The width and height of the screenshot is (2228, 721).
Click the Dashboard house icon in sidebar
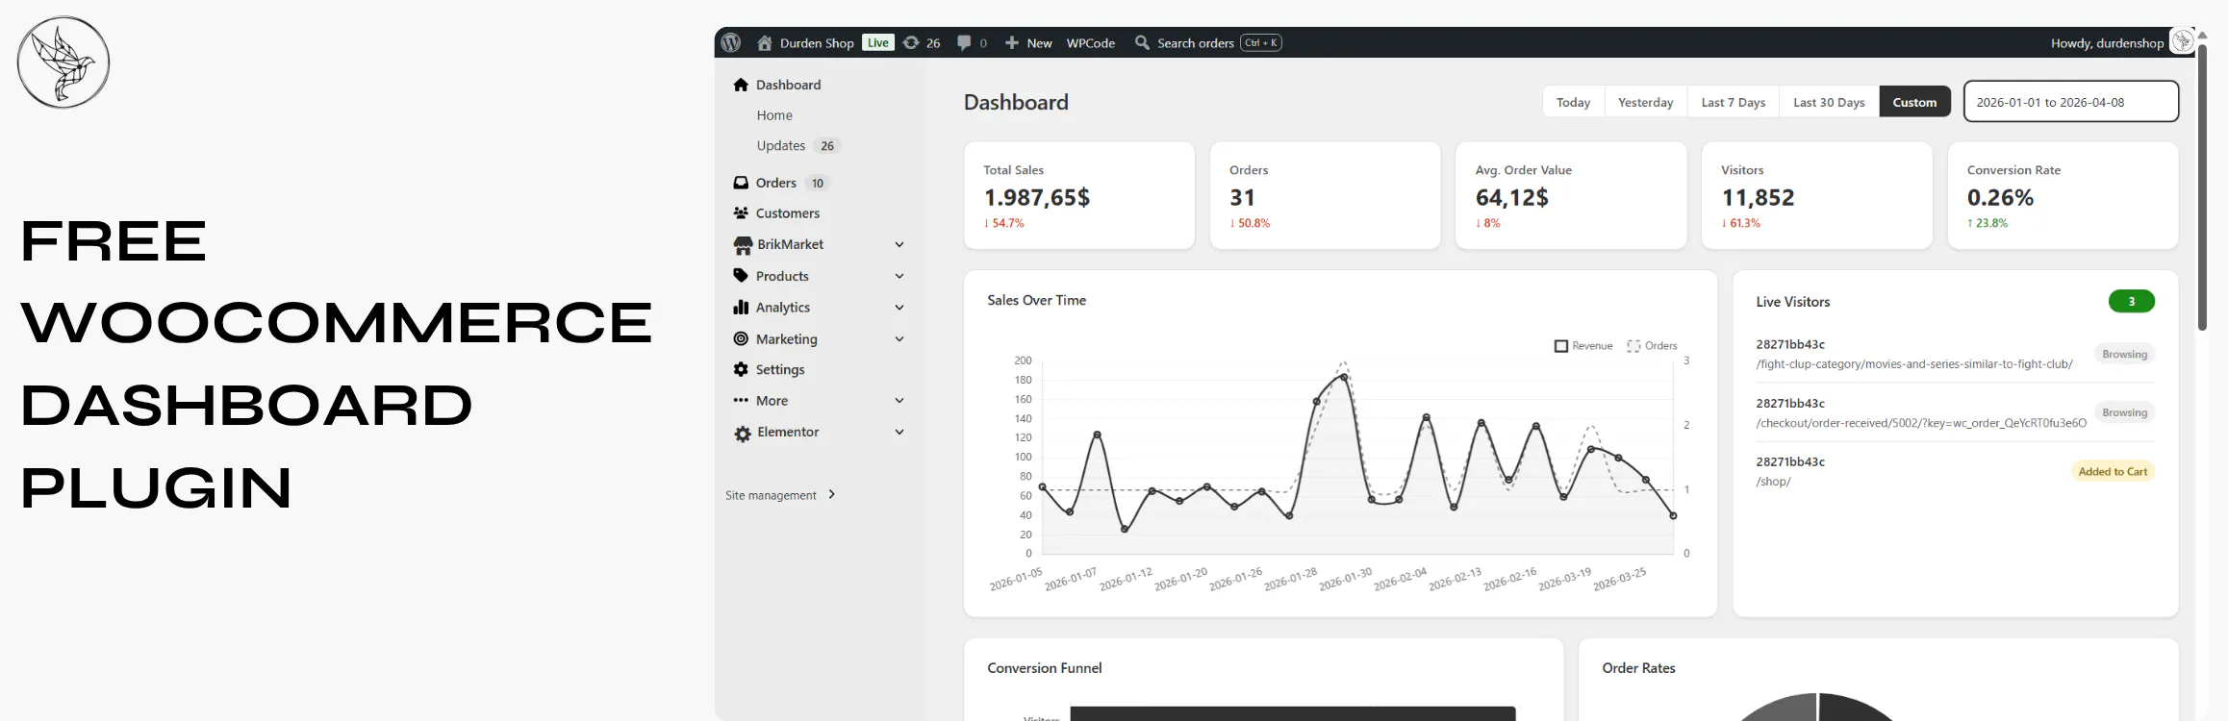[x=741, y=85]
